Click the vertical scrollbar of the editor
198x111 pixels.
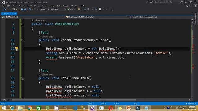tap(192, 59)
